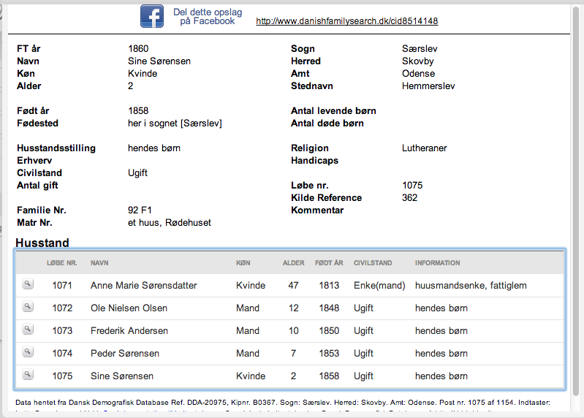The width and height of the screenshot is (584, 418).
Task: Click the Facebook logo icon
Action: (151, 16)
